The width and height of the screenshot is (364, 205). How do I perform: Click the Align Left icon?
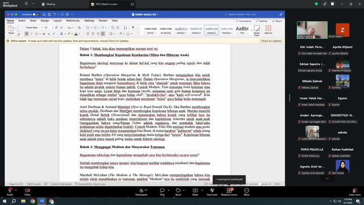pyautogui.click(x=88, y=34)
